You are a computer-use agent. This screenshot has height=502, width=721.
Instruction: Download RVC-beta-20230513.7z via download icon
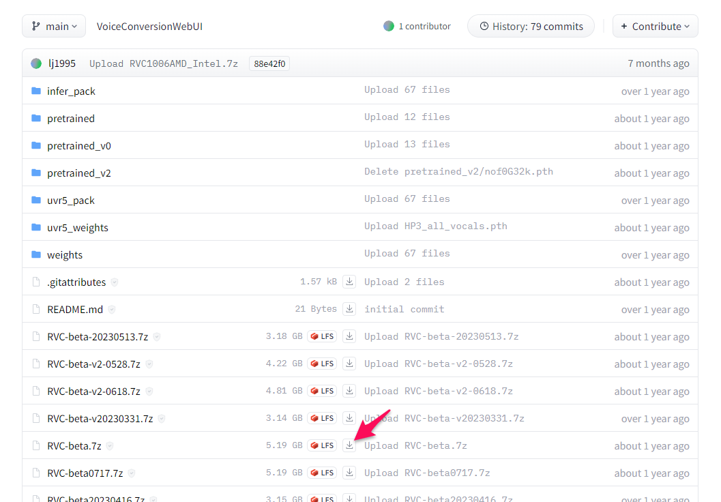pyautogui.click(x=349, y=336)
